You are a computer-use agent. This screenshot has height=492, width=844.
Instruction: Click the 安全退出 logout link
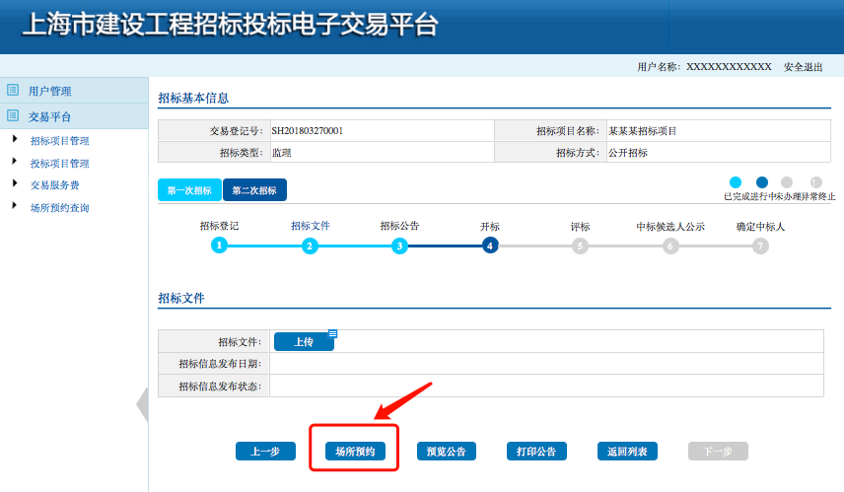click(804, 67)
